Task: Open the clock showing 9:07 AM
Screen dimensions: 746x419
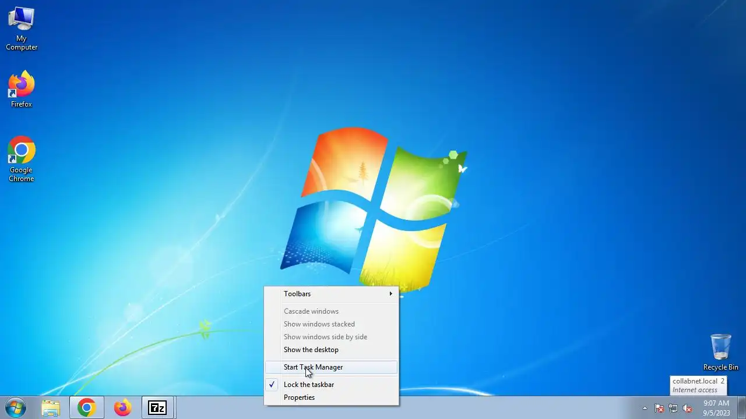Action: (x=716, y=408)
